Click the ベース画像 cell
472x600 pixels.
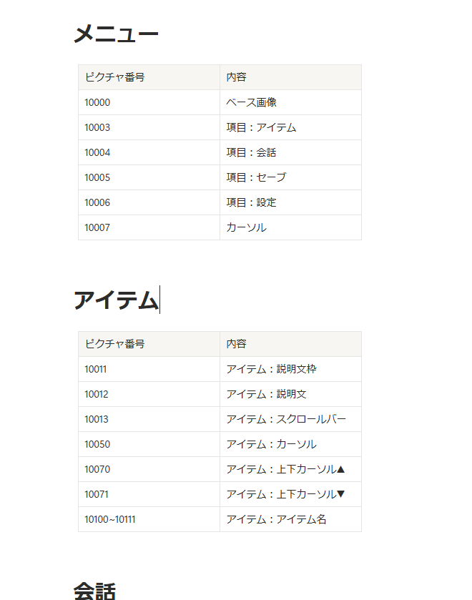coord(290,102)
